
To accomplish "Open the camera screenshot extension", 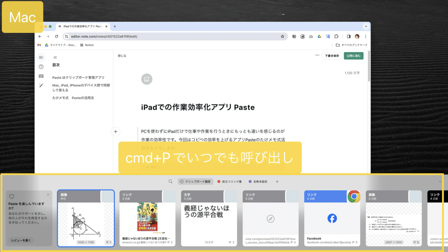I will pyautogui.click(x=311, y=37).
